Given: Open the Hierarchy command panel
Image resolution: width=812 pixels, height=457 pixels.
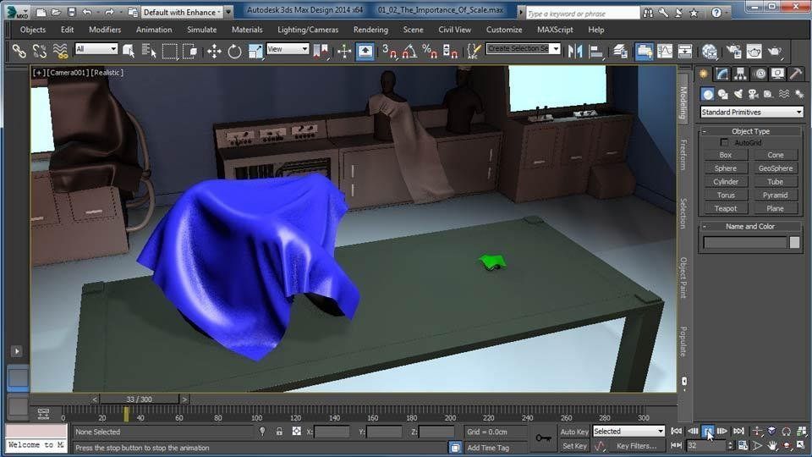Looking at the screenshot, I should click(742, 74).
